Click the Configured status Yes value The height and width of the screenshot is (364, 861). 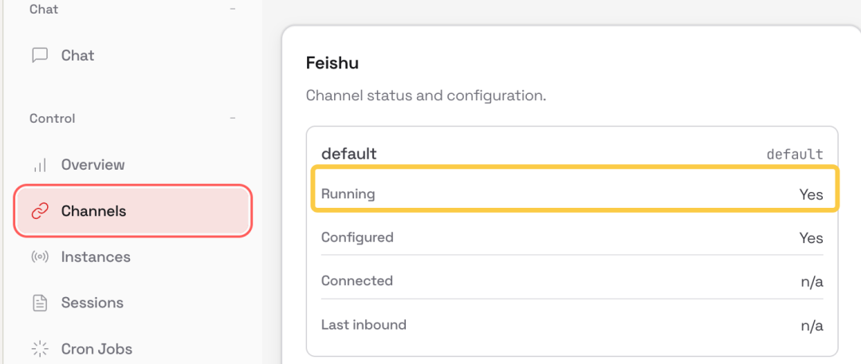point(811,238)
